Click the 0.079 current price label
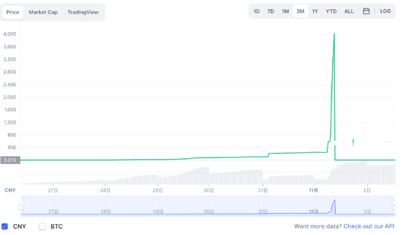Screen dimensions: 401x235 (10, 160)
